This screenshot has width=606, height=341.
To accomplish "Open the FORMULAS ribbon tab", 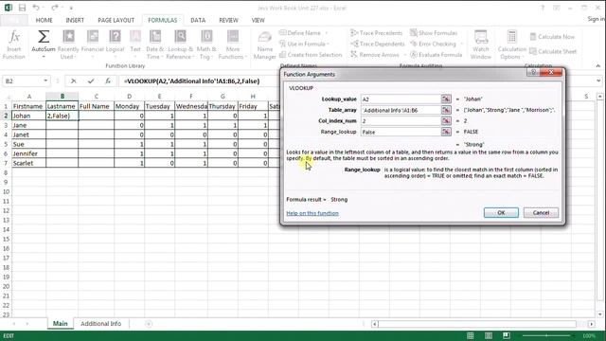I will point(162,20).
